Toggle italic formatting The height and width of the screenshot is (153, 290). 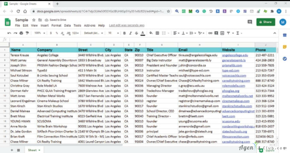130,33
